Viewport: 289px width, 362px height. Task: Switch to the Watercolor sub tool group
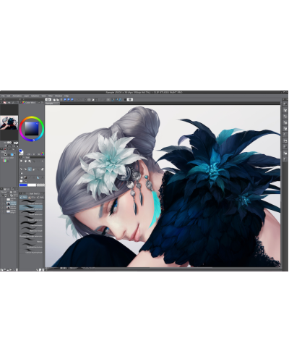[24, 197]
